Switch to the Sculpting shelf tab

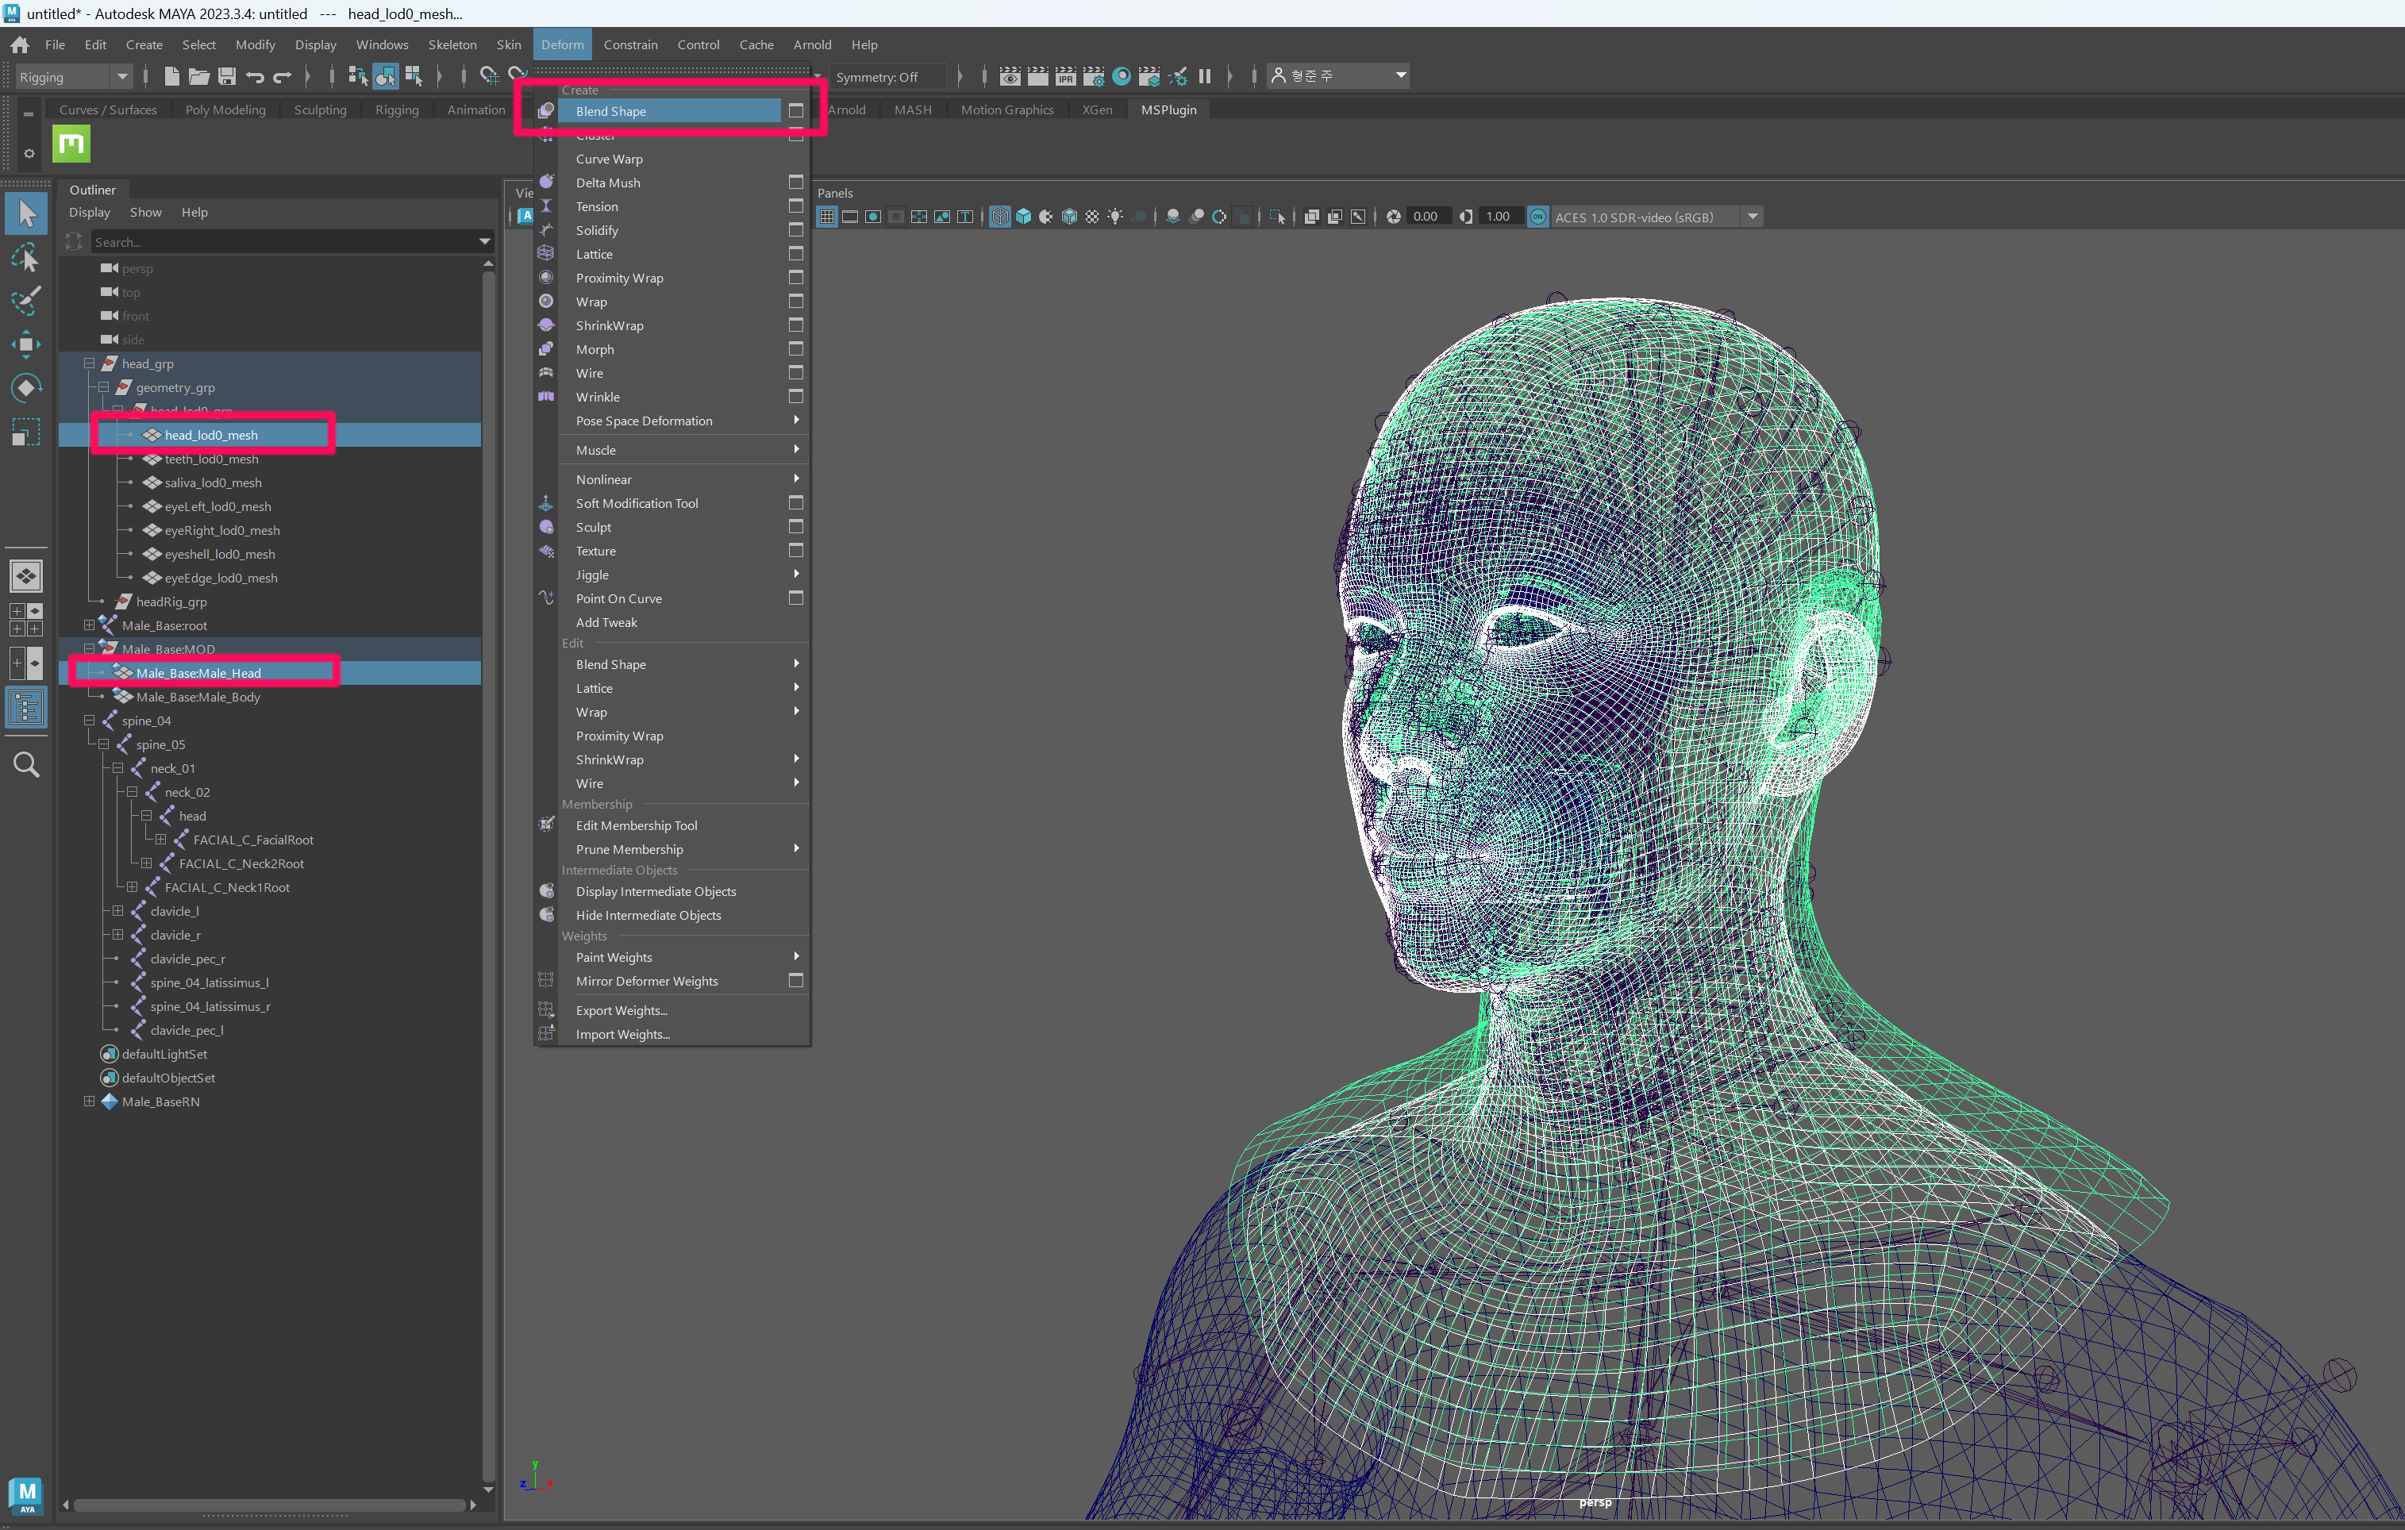point(320,110)
